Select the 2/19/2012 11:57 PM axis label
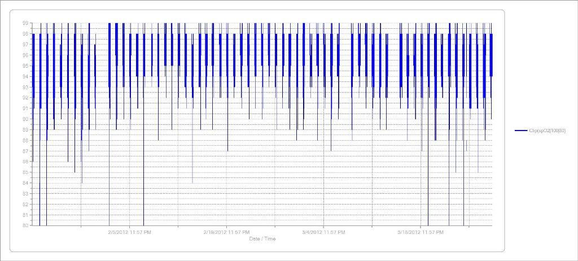The width and height of the screenshot is (578, 261). (226, 232)
